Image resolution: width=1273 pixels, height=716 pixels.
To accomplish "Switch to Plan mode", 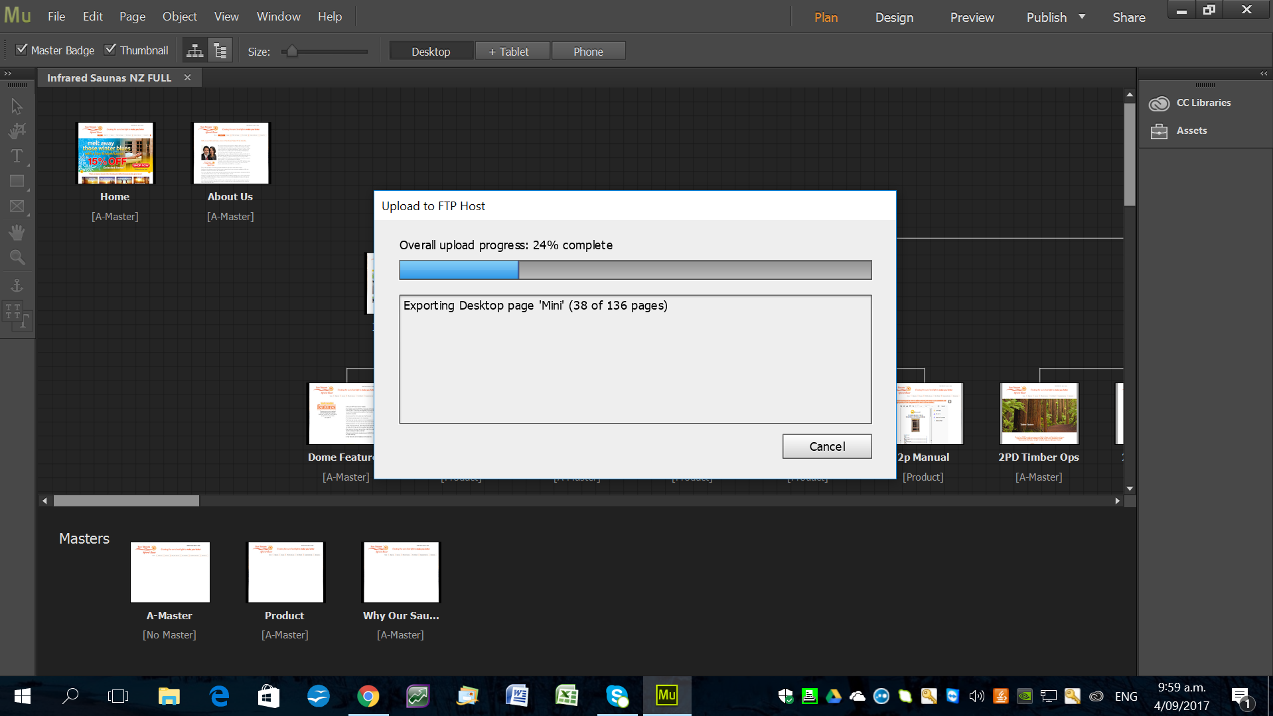I will coord(826,17).
